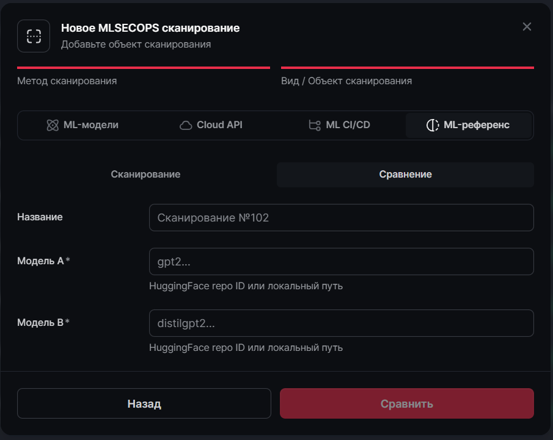The image size is (553, 440).
Task: Switch to the ML-модели tab
Action: coord(82,125)
